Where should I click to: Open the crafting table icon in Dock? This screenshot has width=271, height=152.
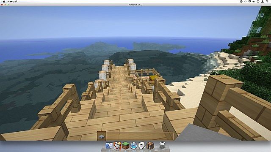150,146
